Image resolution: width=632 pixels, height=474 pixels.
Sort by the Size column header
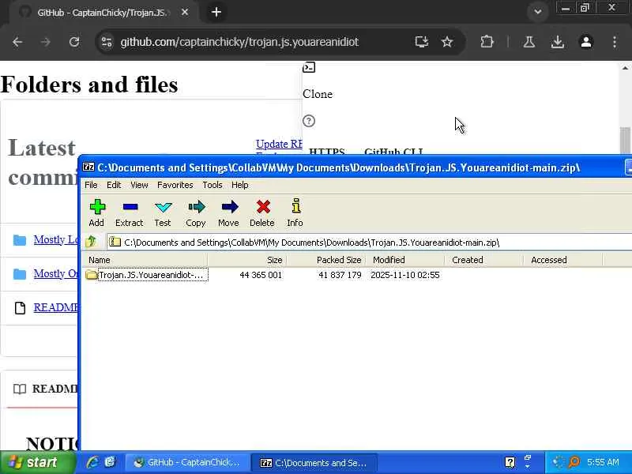coord(246,260)
